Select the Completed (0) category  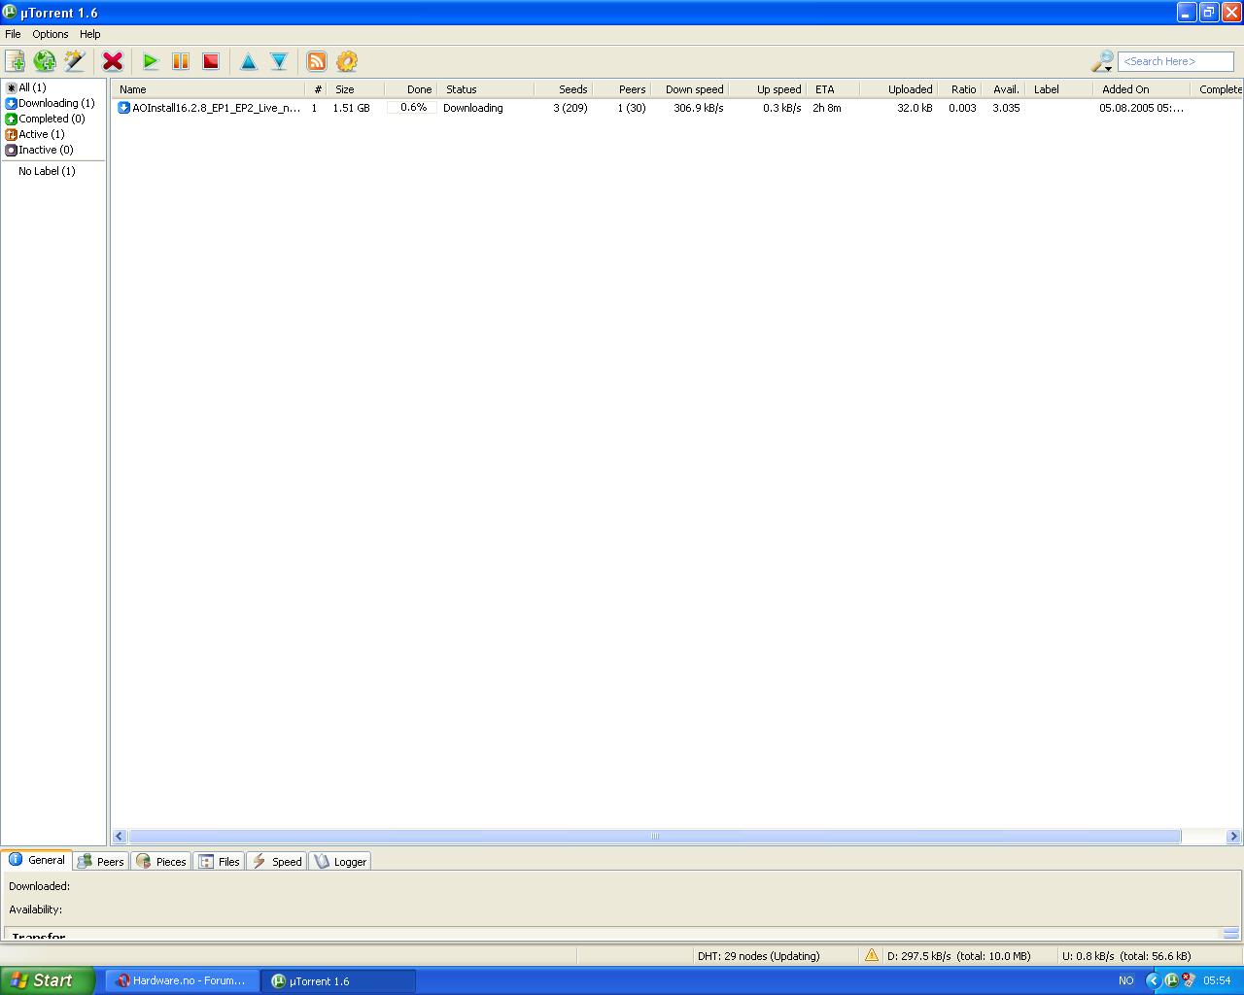pos(46,119)
